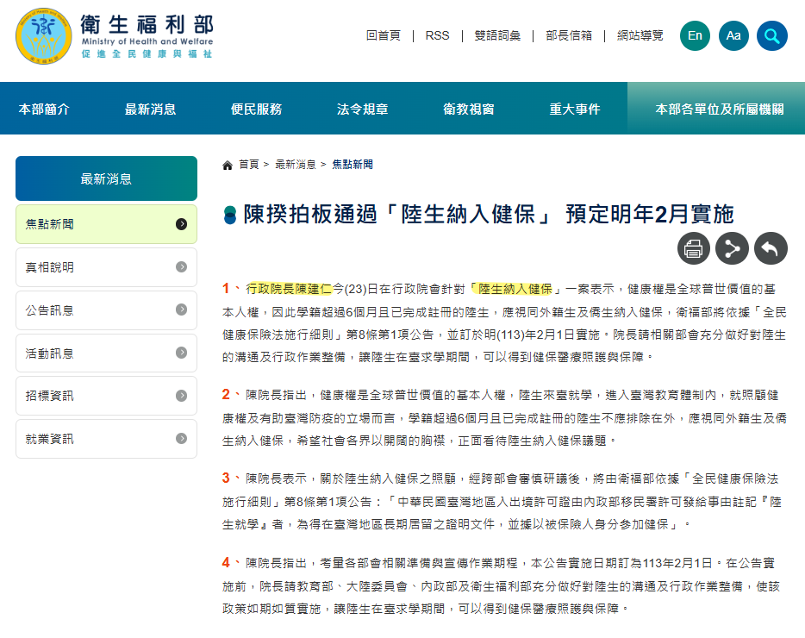Screen dimensions: 805x638
Task: Open the 部長信箱 link
Action: [569, 35]
